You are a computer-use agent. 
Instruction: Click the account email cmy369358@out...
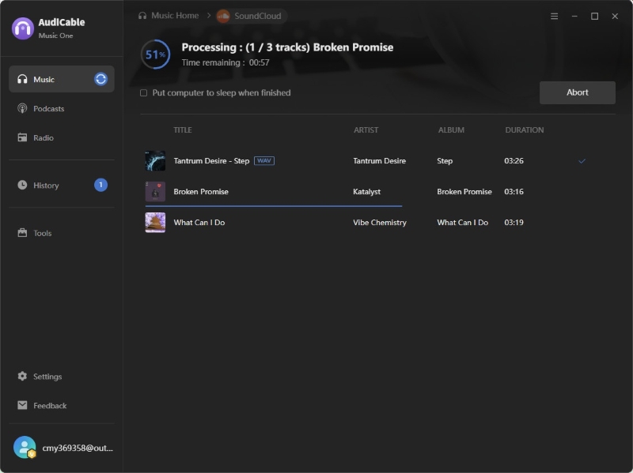tap(78, 448)
